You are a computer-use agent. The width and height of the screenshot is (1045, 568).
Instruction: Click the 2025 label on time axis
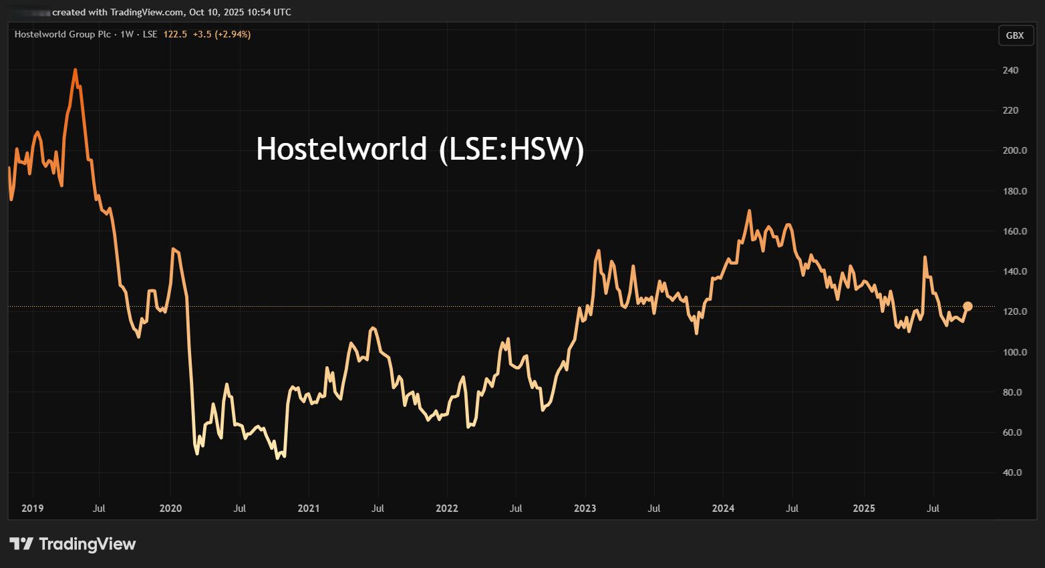coord(864,509)
